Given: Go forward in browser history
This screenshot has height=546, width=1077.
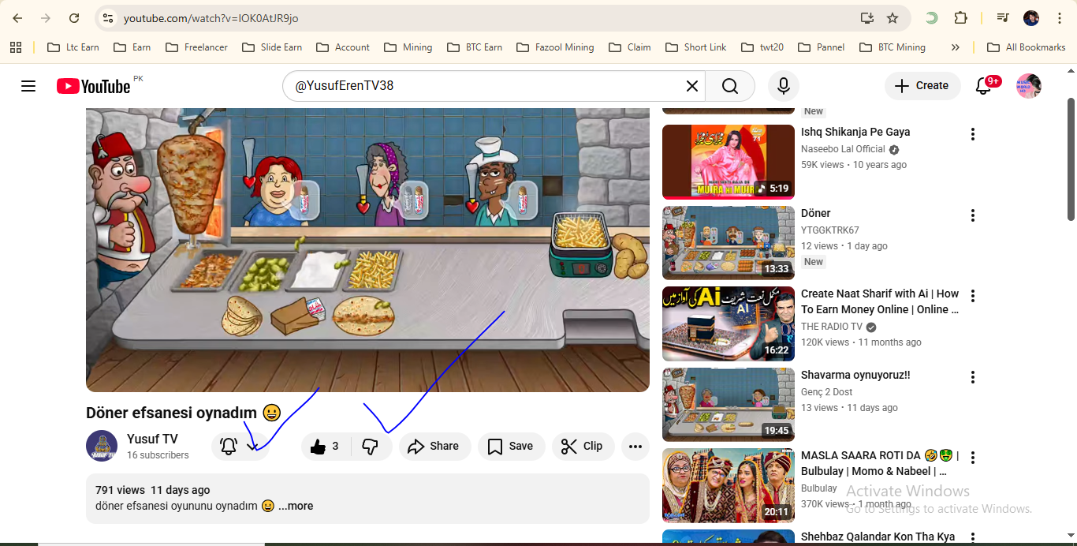Looking at the screenshot, I should [x=46, y=18].
